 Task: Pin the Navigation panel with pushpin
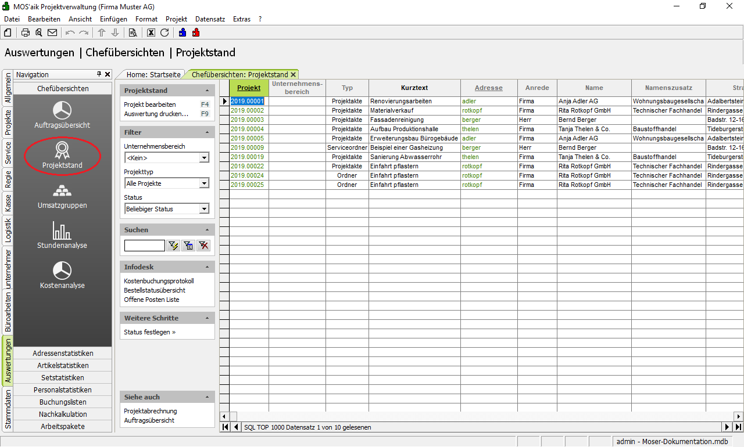[99, 74]
